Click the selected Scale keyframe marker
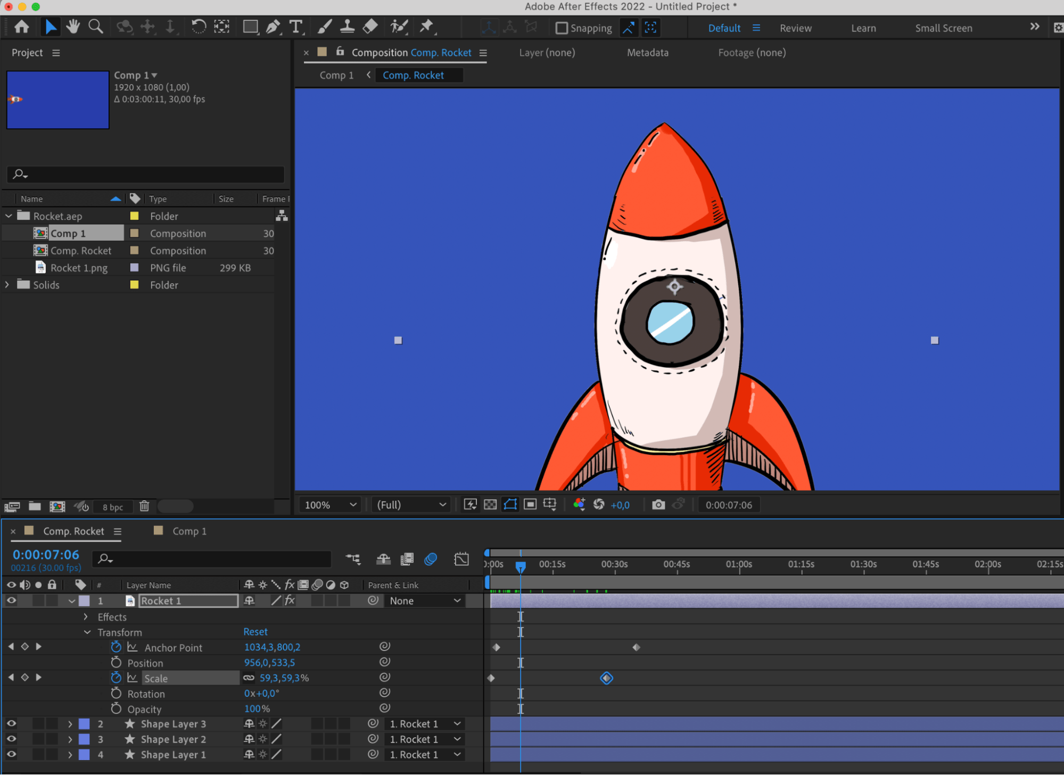 606,678
